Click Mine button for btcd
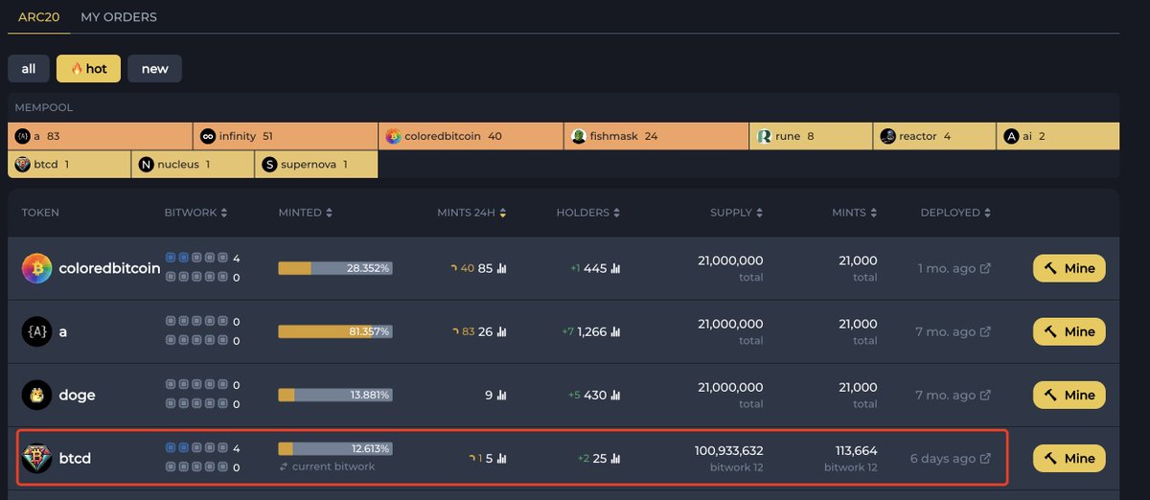 pyautogui.click(x=1069, y=458)
